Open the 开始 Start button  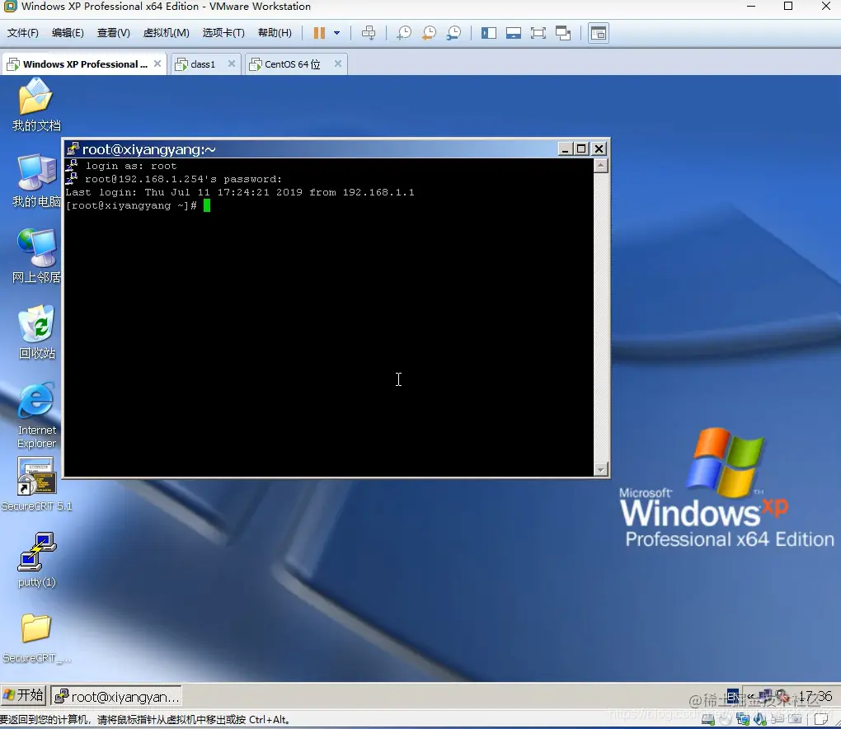(23, 696)
